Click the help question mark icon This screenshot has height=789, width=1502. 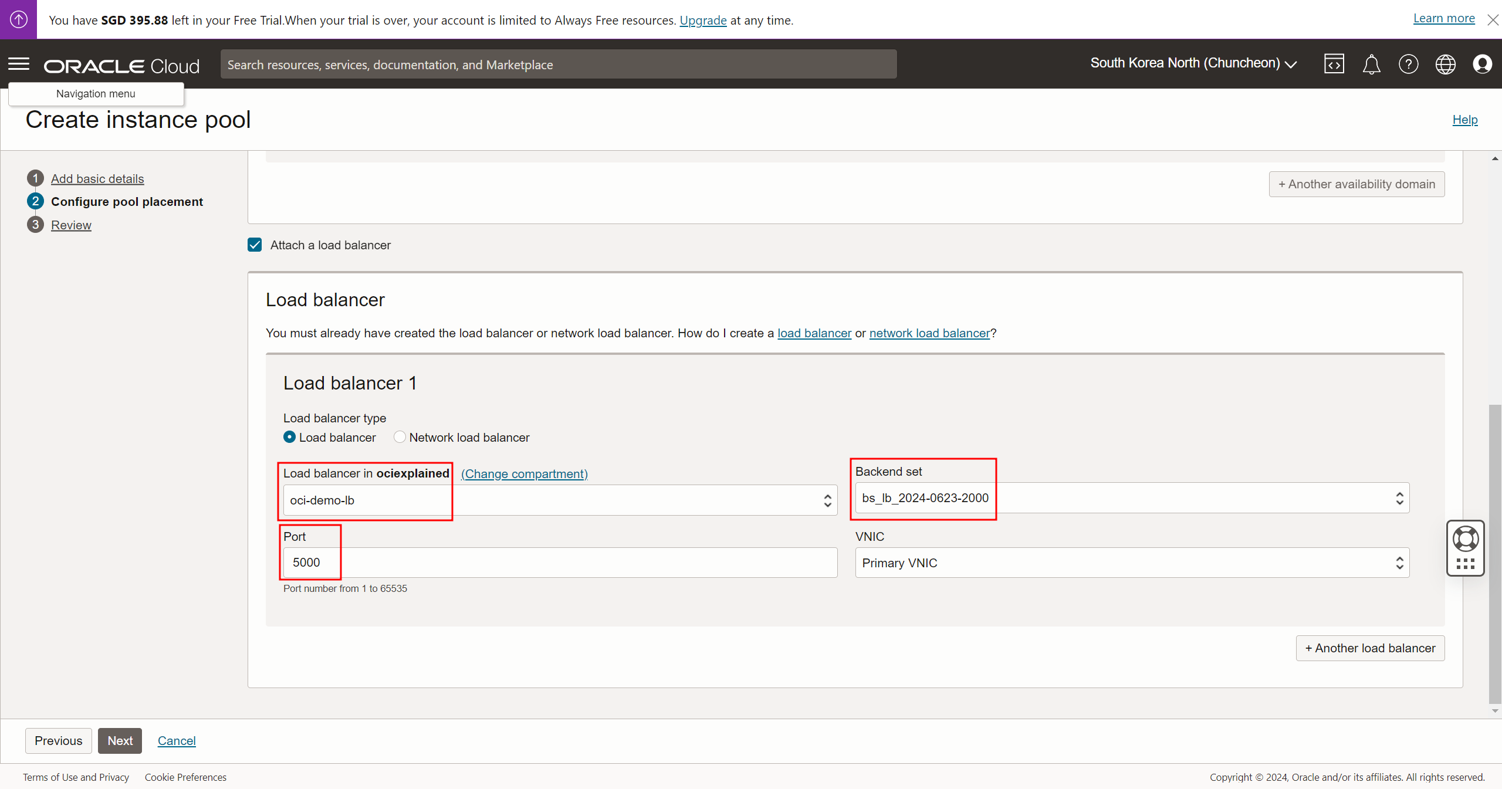coord(1408,64)
